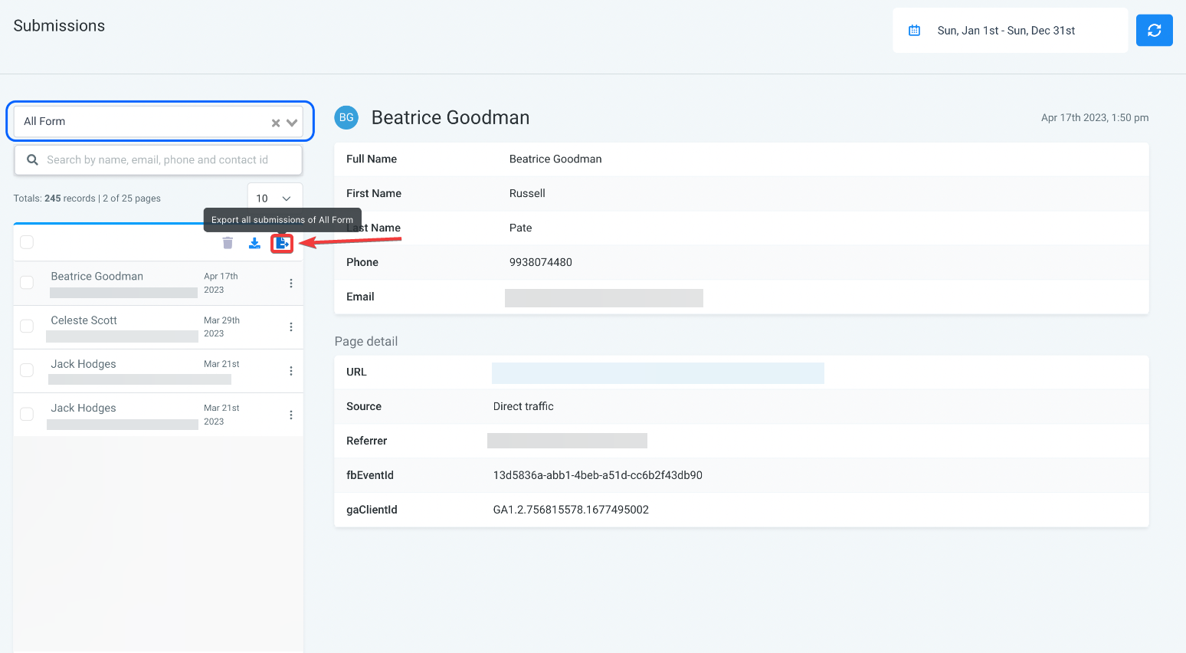The width and height of the screenshot is (1186, 653).
Task: Check the Jack Hodges Mar 21st 2023 checkbox
Action: [27, 415]
